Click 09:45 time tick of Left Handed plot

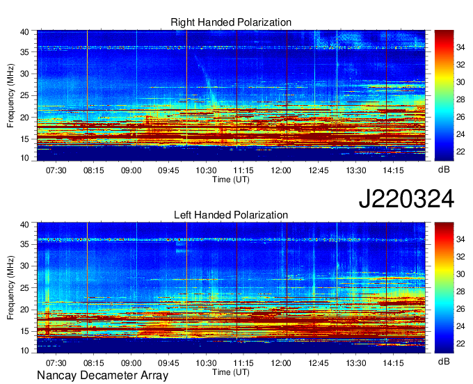click(x=168, y=362)
